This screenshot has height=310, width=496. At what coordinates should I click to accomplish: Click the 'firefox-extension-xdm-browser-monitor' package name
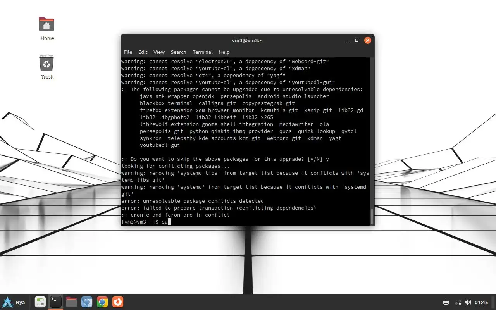(197, 110)
